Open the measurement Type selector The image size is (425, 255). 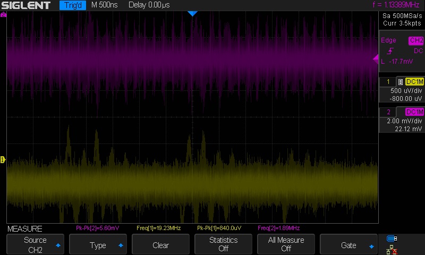[x=98, y=244]
